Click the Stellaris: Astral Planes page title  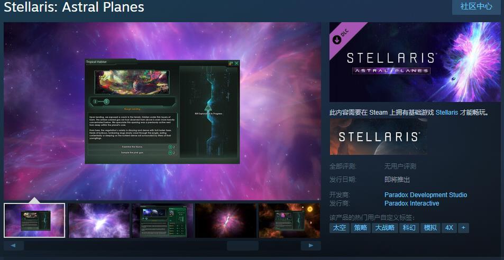74,7
